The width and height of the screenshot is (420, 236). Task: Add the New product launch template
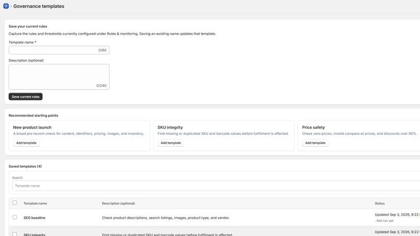point(26,143)
